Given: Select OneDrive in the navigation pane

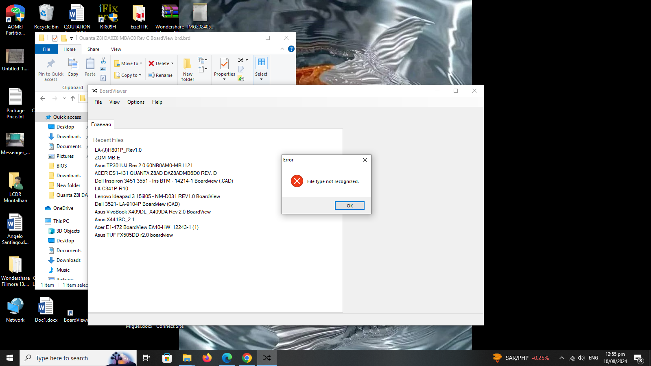Looking at the screenshot, I should [63, 208].
